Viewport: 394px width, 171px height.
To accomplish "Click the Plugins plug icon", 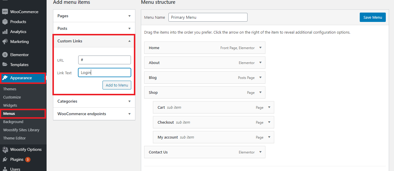I will (5, 159).
